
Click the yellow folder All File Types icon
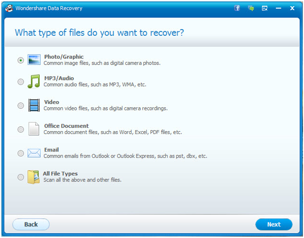[33, 177]
